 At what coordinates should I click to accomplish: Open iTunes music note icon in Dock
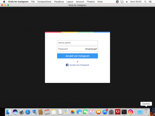pos(92,112)
